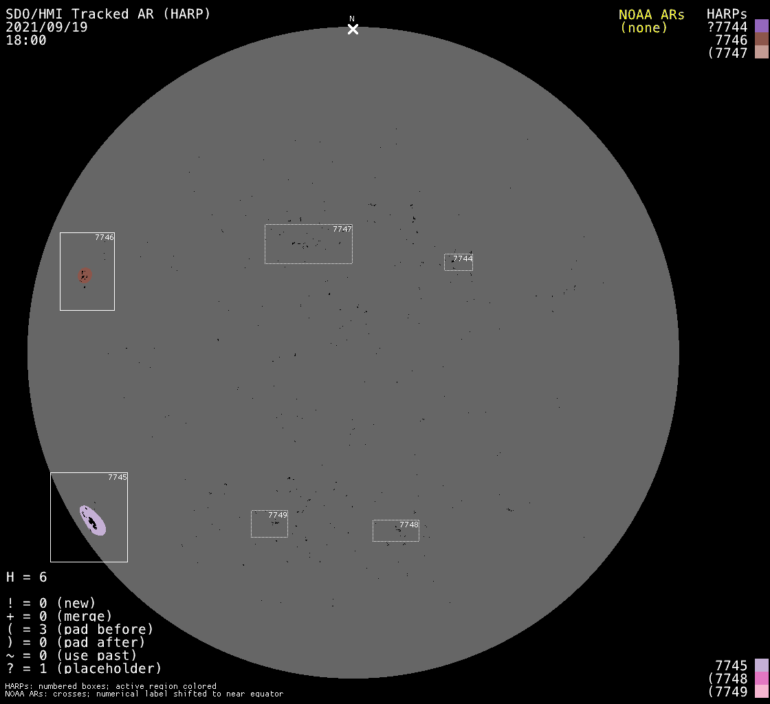770x704 pixels.
Task: Click the white X north pole marker
Action: point(353,29)
